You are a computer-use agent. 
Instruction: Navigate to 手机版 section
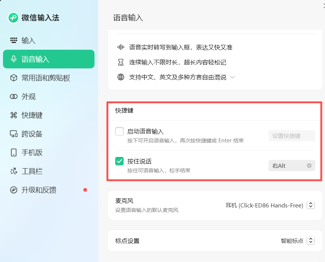[x=49, y=152]
